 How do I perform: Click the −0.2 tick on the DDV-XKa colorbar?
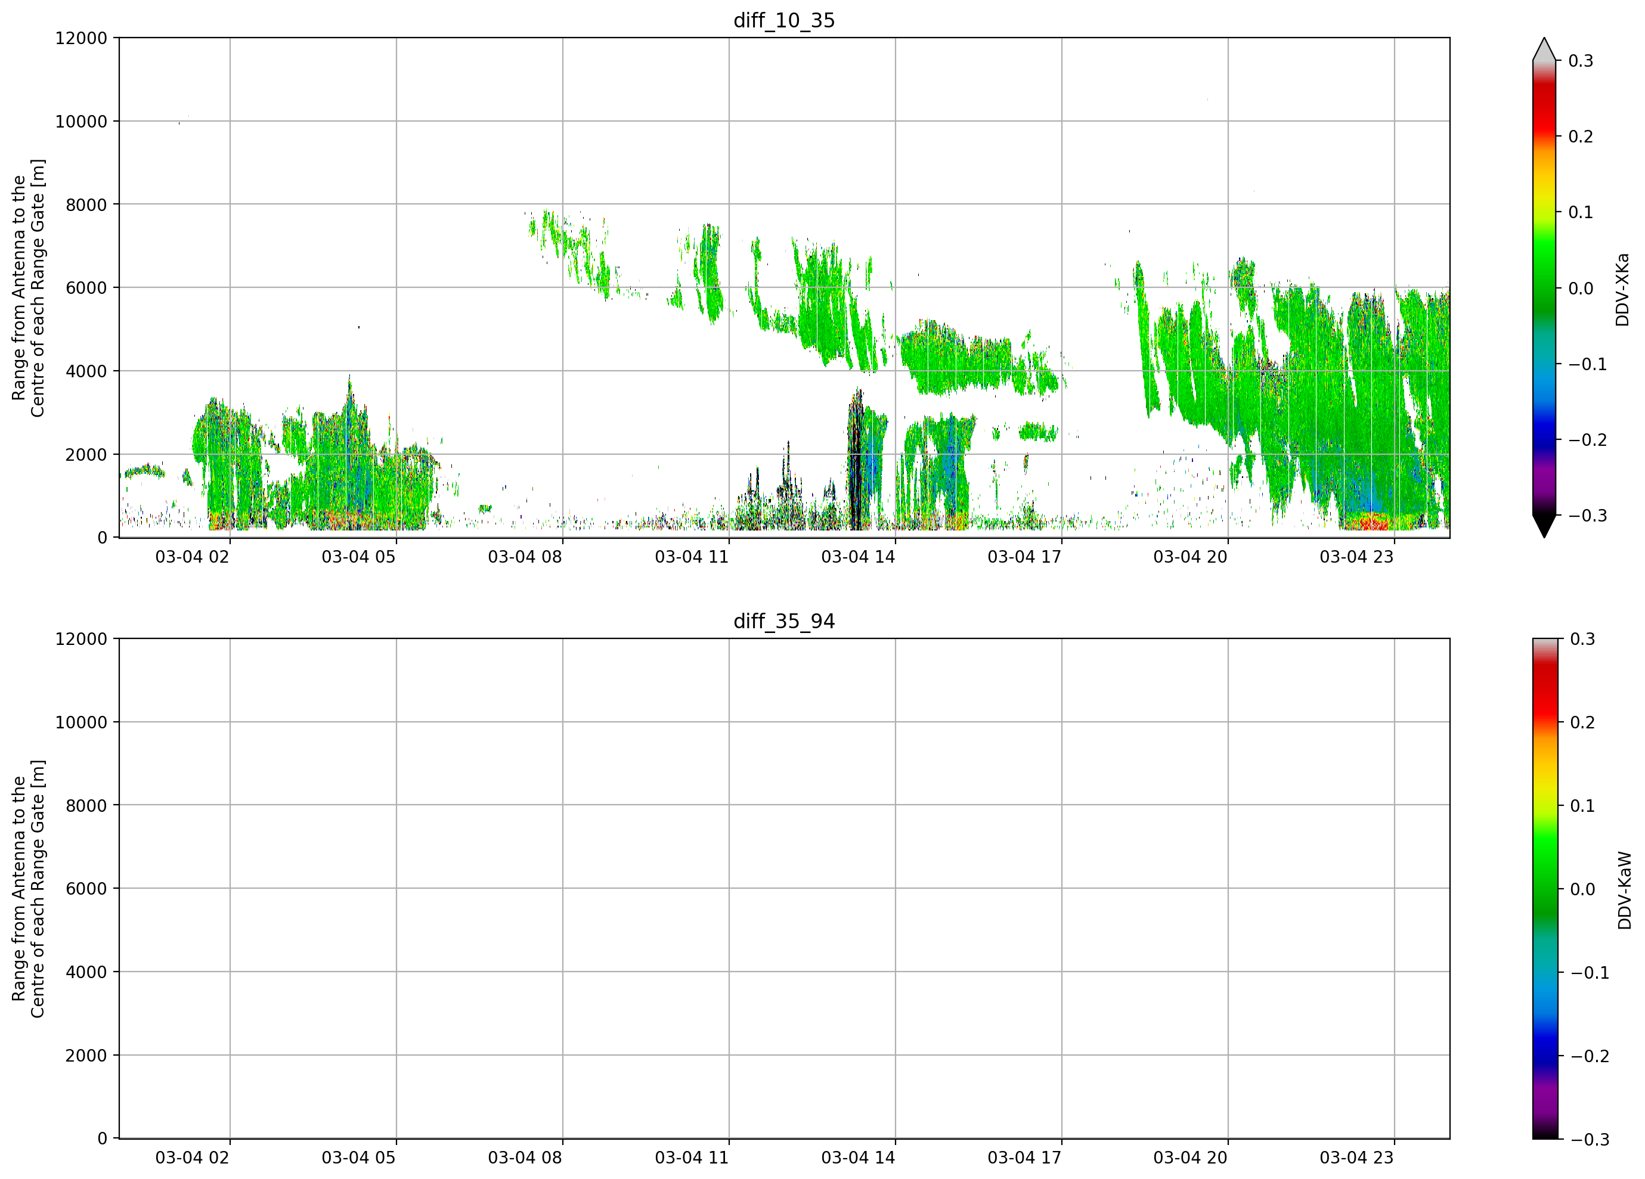1588,440
